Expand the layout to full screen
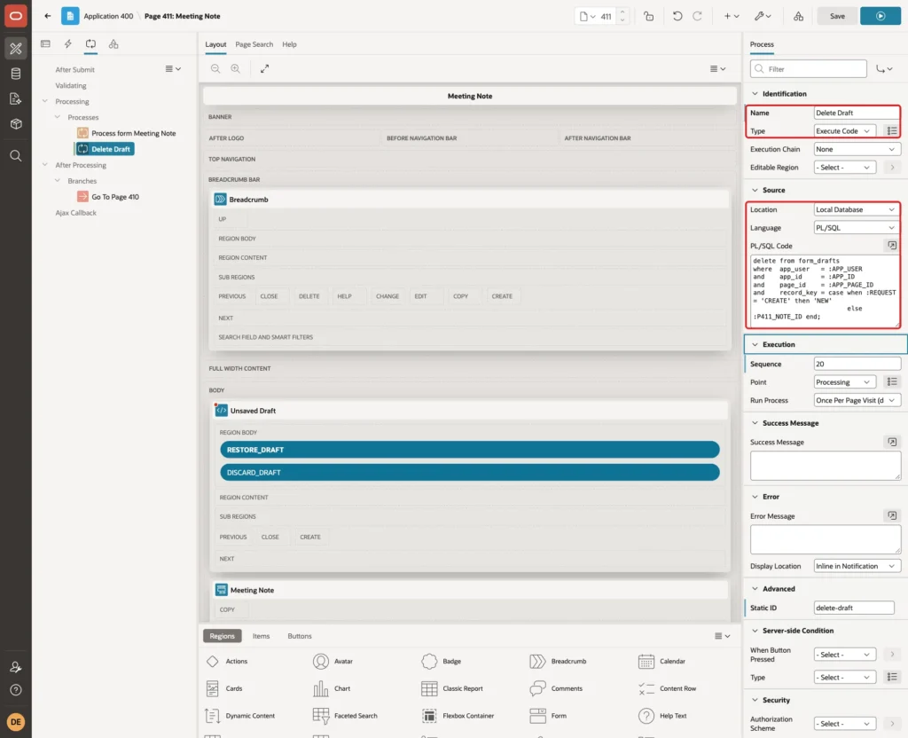Image resolution: width=908 pixels, height=738 pixels. tap(264, 68)
